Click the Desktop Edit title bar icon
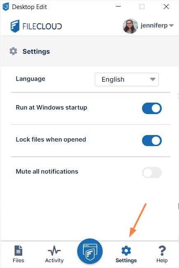This screenshot has height=268, width=179. click(6, 7)
